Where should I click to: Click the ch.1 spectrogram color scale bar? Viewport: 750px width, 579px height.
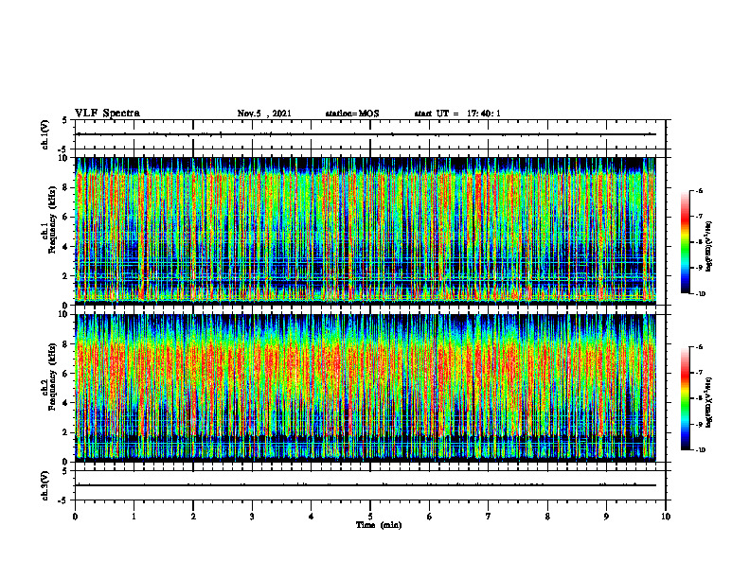pyautogui.click(x=685, y=242)
